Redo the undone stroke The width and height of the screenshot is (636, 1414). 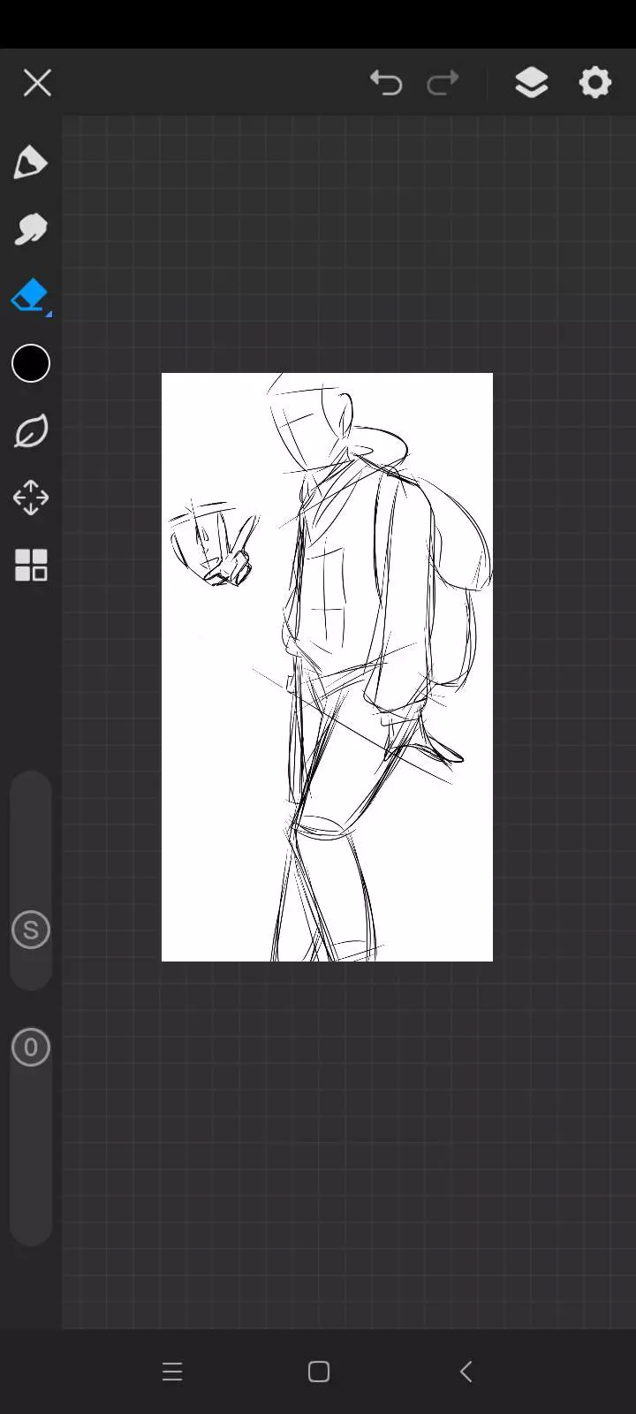click(x=443, y=83)
